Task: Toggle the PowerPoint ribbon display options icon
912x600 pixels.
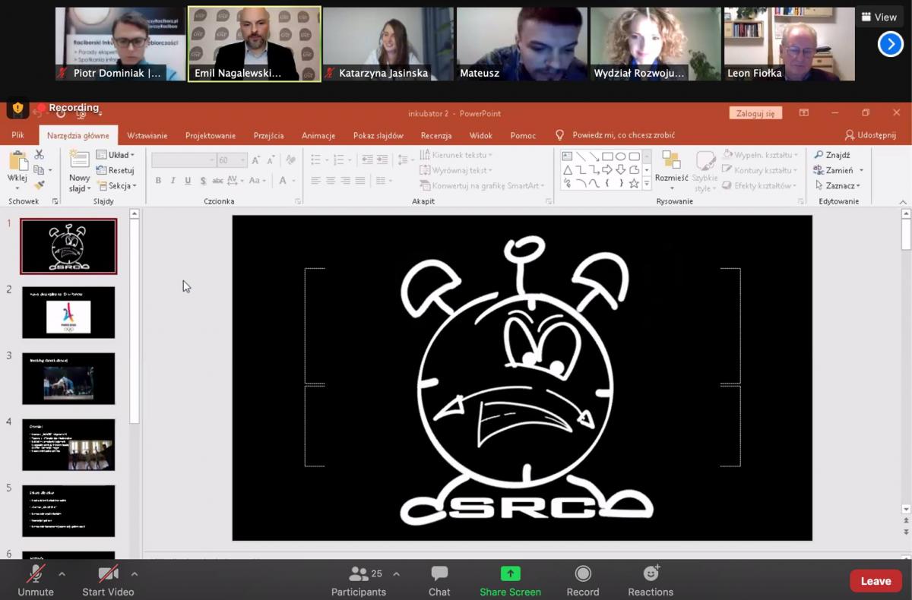Action: pyautogui.click(x=803, y=113)
